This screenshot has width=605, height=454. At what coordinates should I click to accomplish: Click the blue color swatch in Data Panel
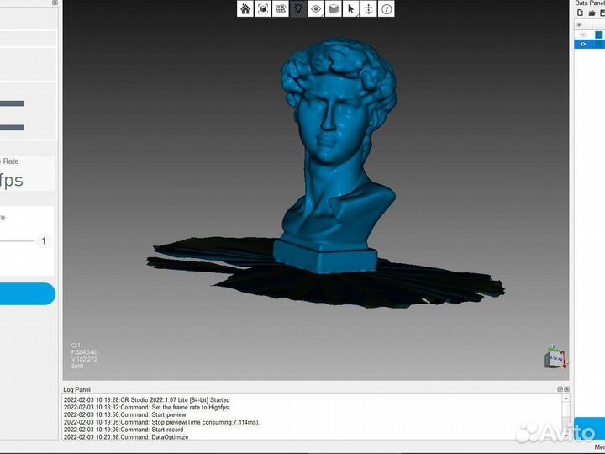pyautogui.click(x=599, y=34)
